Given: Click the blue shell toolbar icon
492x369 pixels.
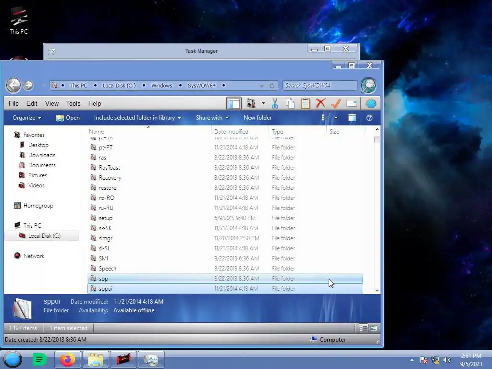Looking at the screenshot, I should click(x=370, y=104).
